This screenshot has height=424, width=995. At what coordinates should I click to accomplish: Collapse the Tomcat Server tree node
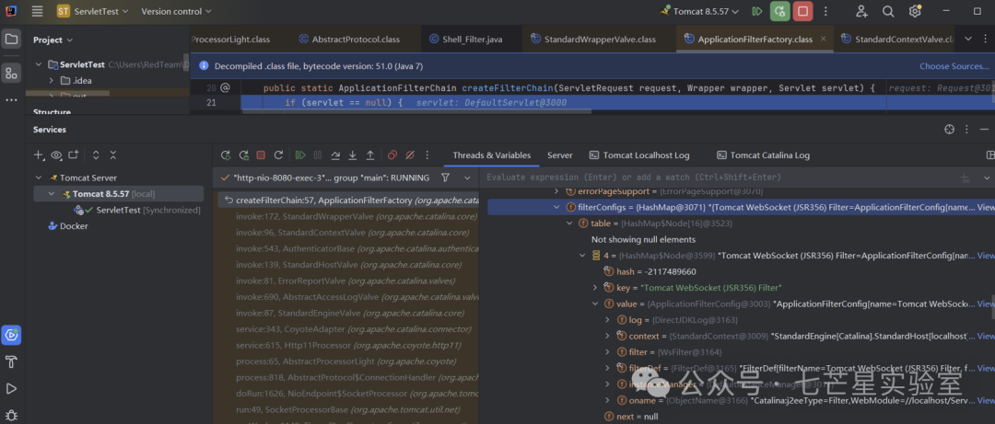click(39, 178)
